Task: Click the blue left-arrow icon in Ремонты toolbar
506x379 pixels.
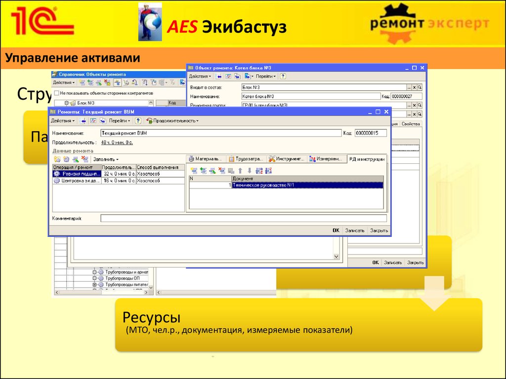Action: coord(83,121)
